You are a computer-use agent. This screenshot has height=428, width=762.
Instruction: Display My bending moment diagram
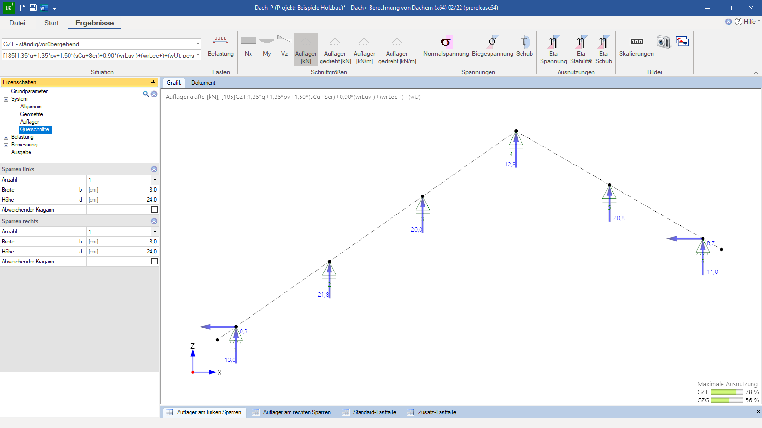(x=267, y=47)
